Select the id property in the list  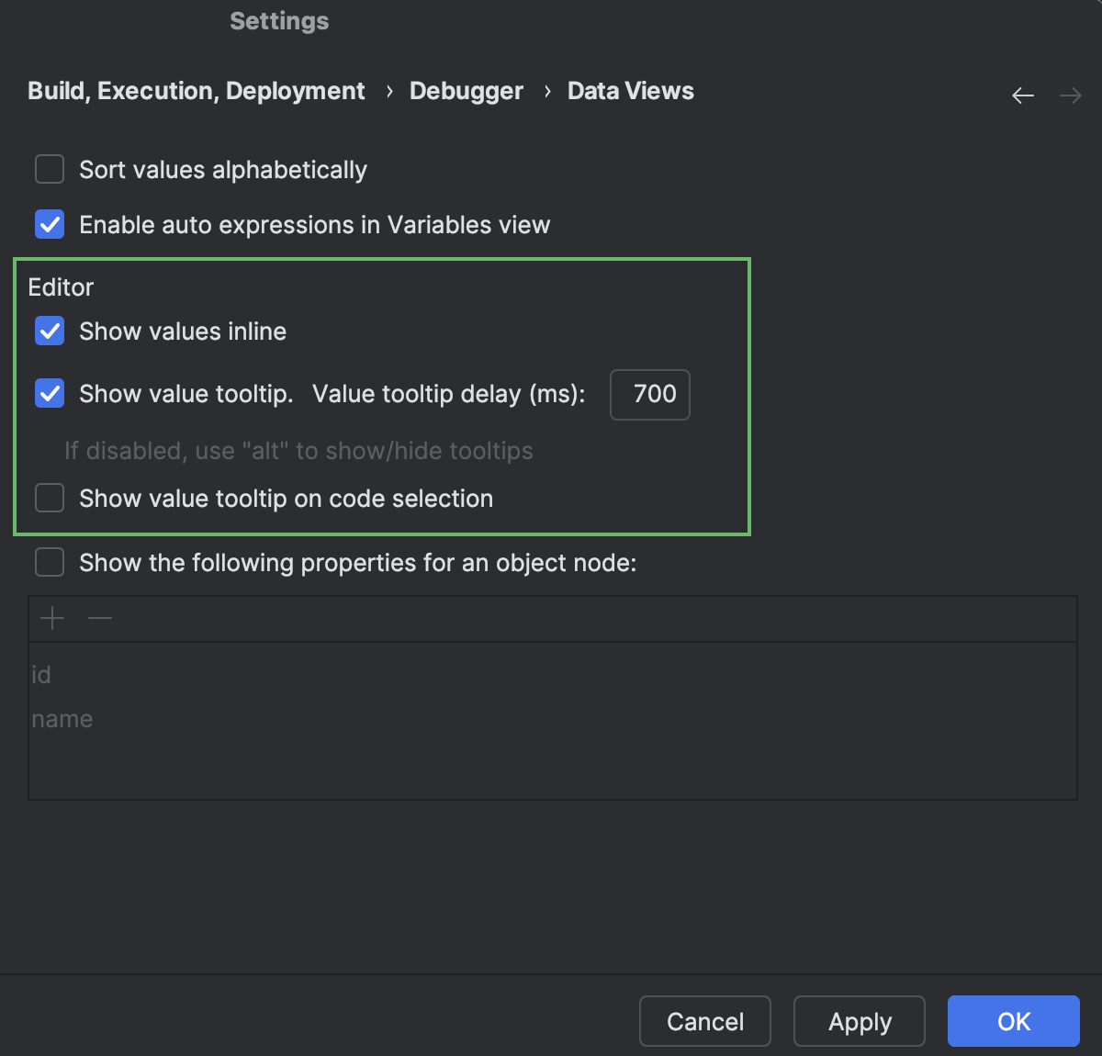coord(41,674)
